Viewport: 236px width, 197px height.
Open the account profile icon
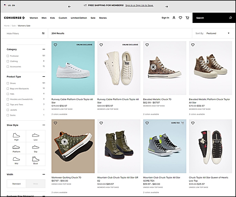point(174,18)
